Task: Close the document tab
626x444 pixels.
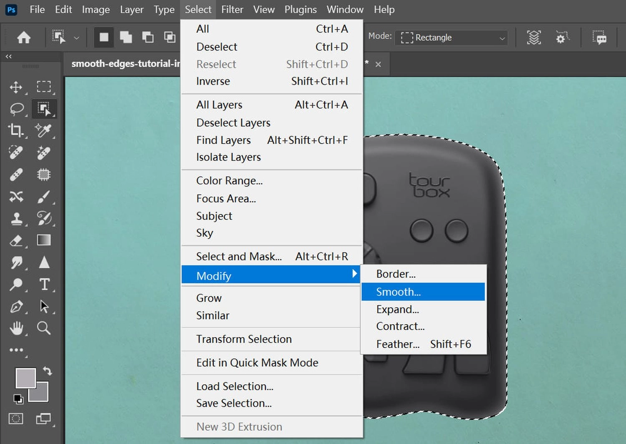Action: (378, 64)
